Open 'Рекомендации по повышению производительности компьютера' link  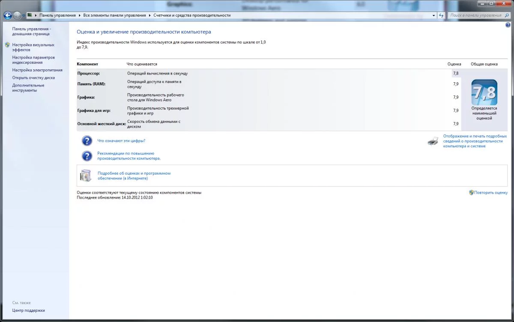(x=129, y=156)
